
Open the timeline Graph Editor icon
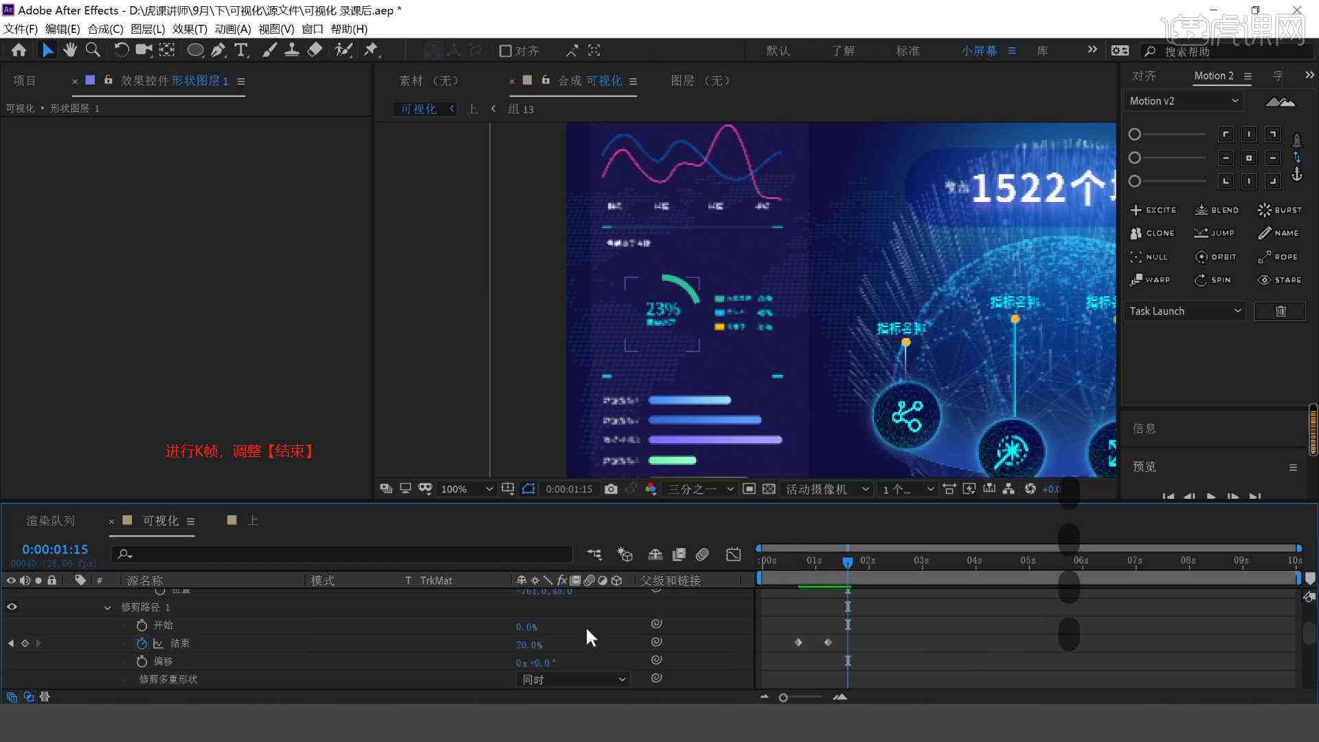(733, 554)
